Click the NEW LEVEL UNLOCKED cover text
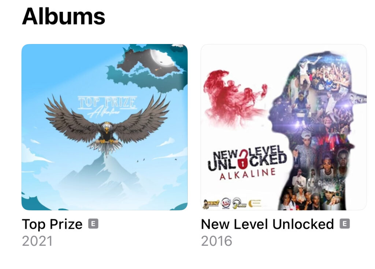 (247, 158)
